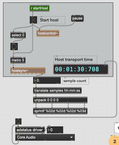Click the sample count float number box
Viewport: 119px width, 145px height.
pos(47,80)
